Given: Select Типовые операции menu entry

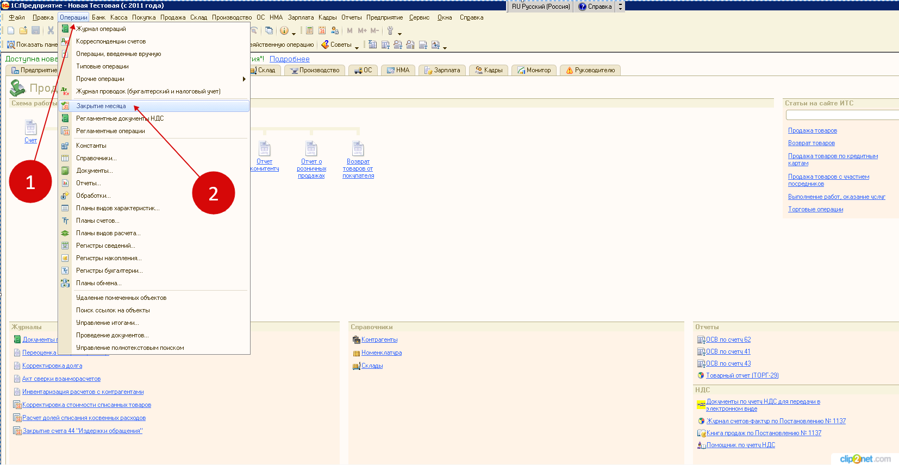Looking at the screenshot, I should coord(154,66).
